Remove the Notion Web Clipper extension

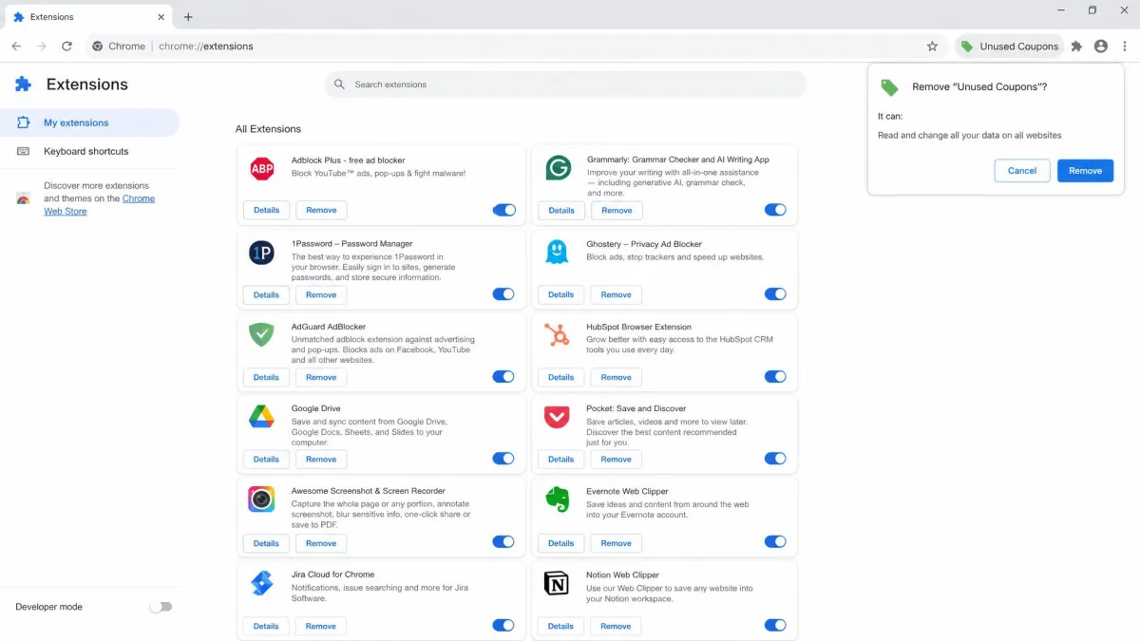617,626
